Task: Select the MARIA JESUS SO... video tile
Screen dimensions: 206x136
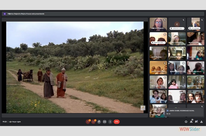Action: click(177, 68)
